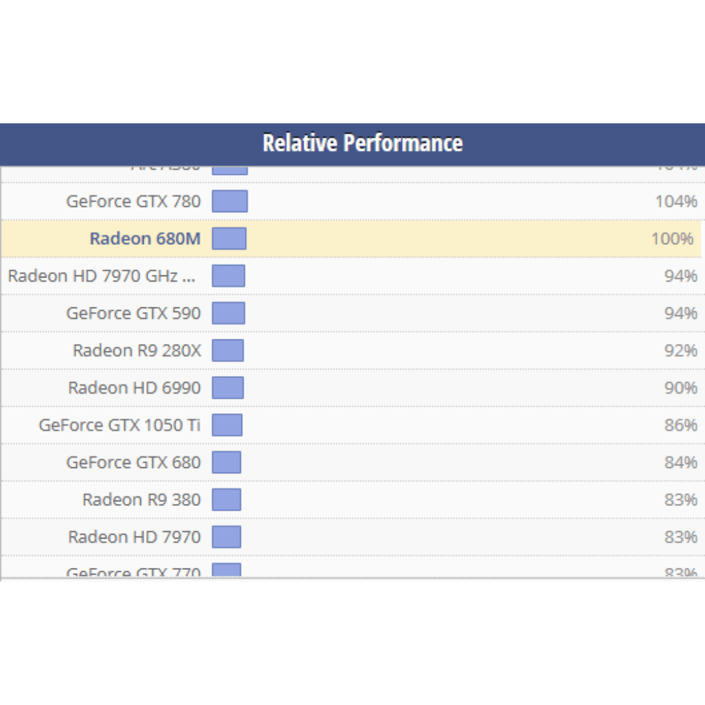Image resolution: width=705 pixels, height=705 pixels.
Task: Click the bar next to Radeon R9 380
Action: (x=227, y=499)
